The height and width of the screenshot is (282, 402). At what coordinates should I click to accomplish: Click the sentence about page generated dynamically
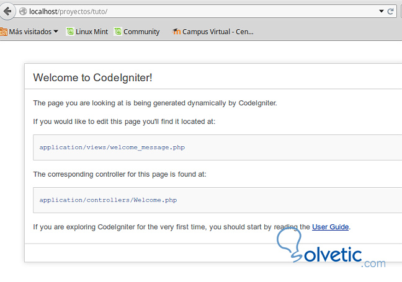point(155,104)
